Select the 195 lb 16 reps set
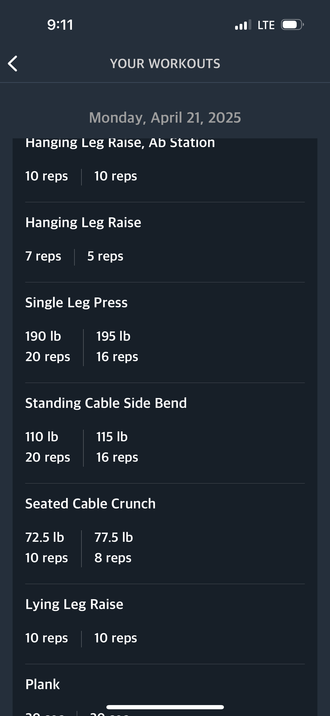 pos(117,347)
